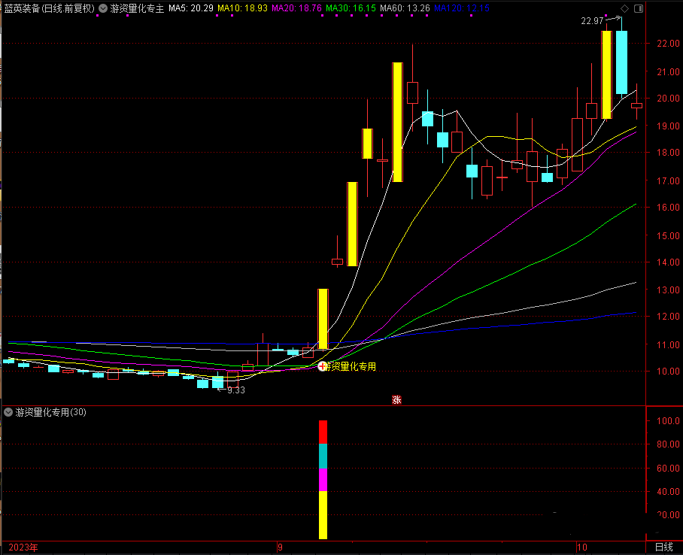
Task: Click the 蓝英装备(日线,前复权) stock title
Action: pyautogui.click(x=50, y=9)
